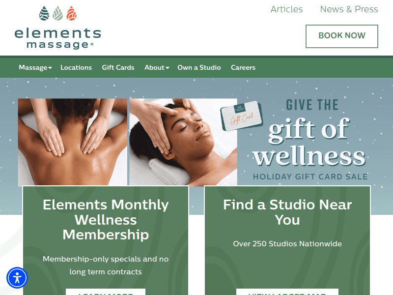Select the Find a Studio Near You card
This screenshot has width=393, height=295.
[x=287, y=240]
